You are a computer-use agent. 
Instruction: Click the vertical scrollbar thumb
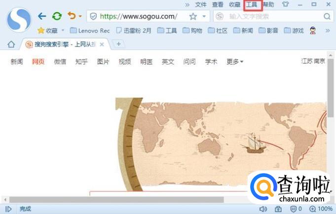click(x=331, y=88)
